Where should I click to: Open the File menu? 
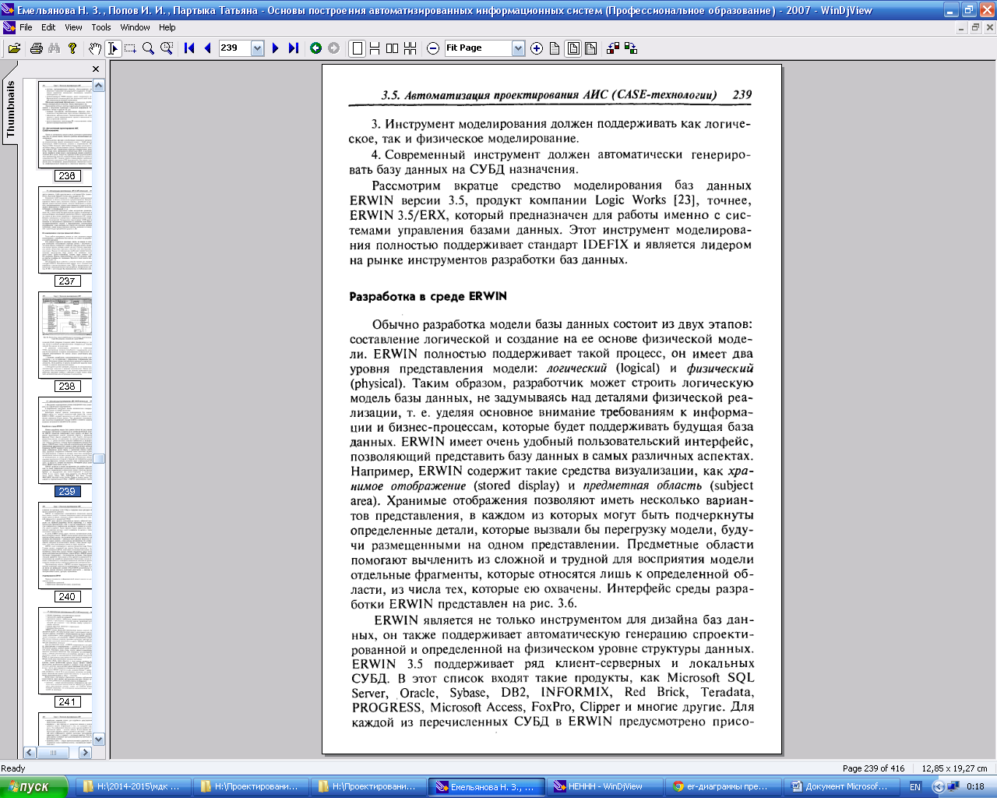(x=26, y=27)
